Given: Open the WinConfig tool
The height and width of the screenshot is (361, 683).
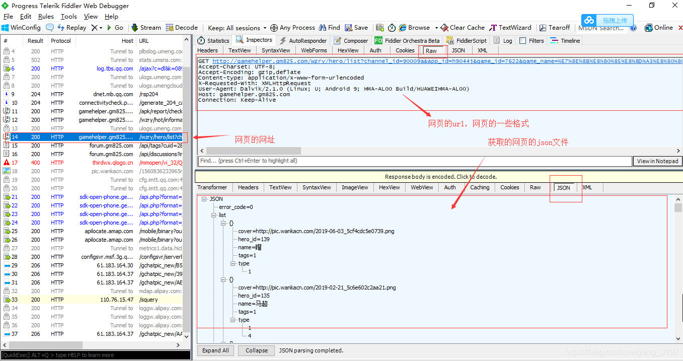Looking at the screenshot, I should coord(21,28).
